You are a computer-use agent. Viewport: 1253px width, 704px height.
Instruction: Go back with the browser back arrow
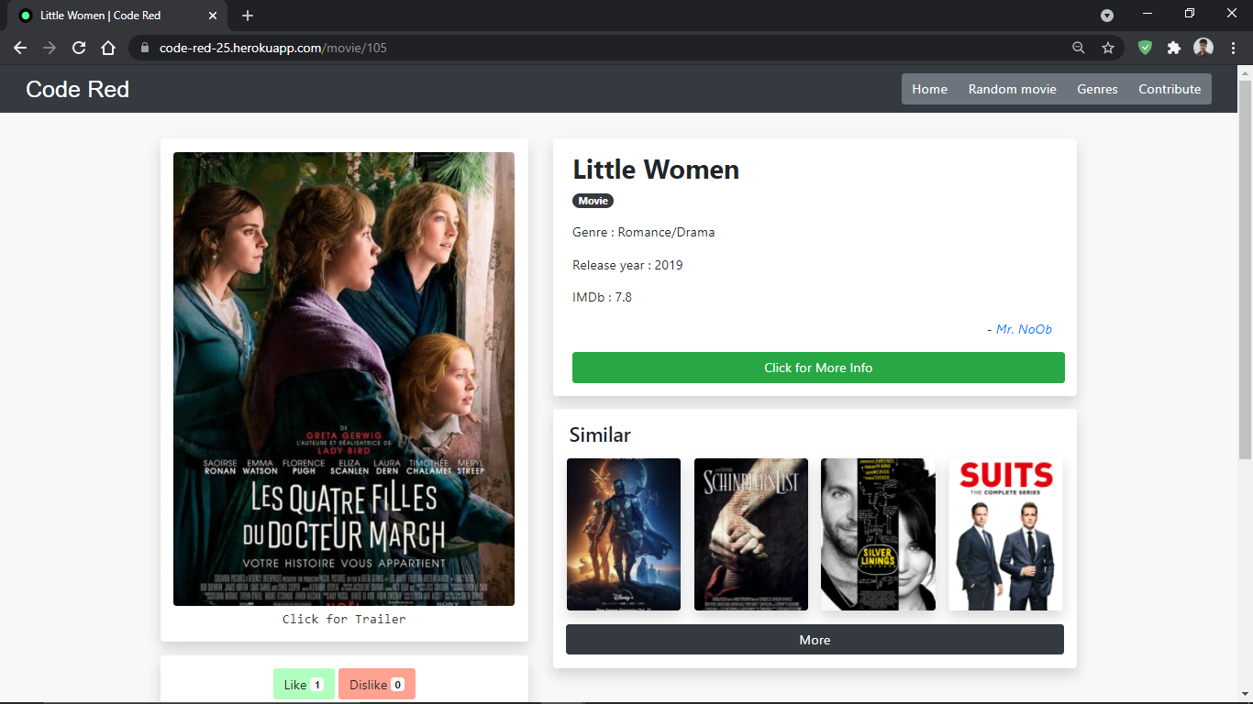tap(20, 48)
